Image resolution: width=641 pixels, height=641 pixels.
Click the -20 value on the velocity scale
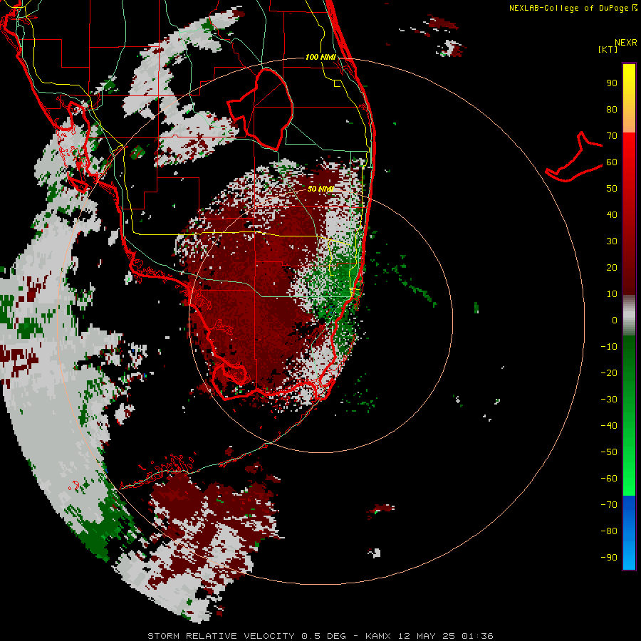[x=609, y=373]
